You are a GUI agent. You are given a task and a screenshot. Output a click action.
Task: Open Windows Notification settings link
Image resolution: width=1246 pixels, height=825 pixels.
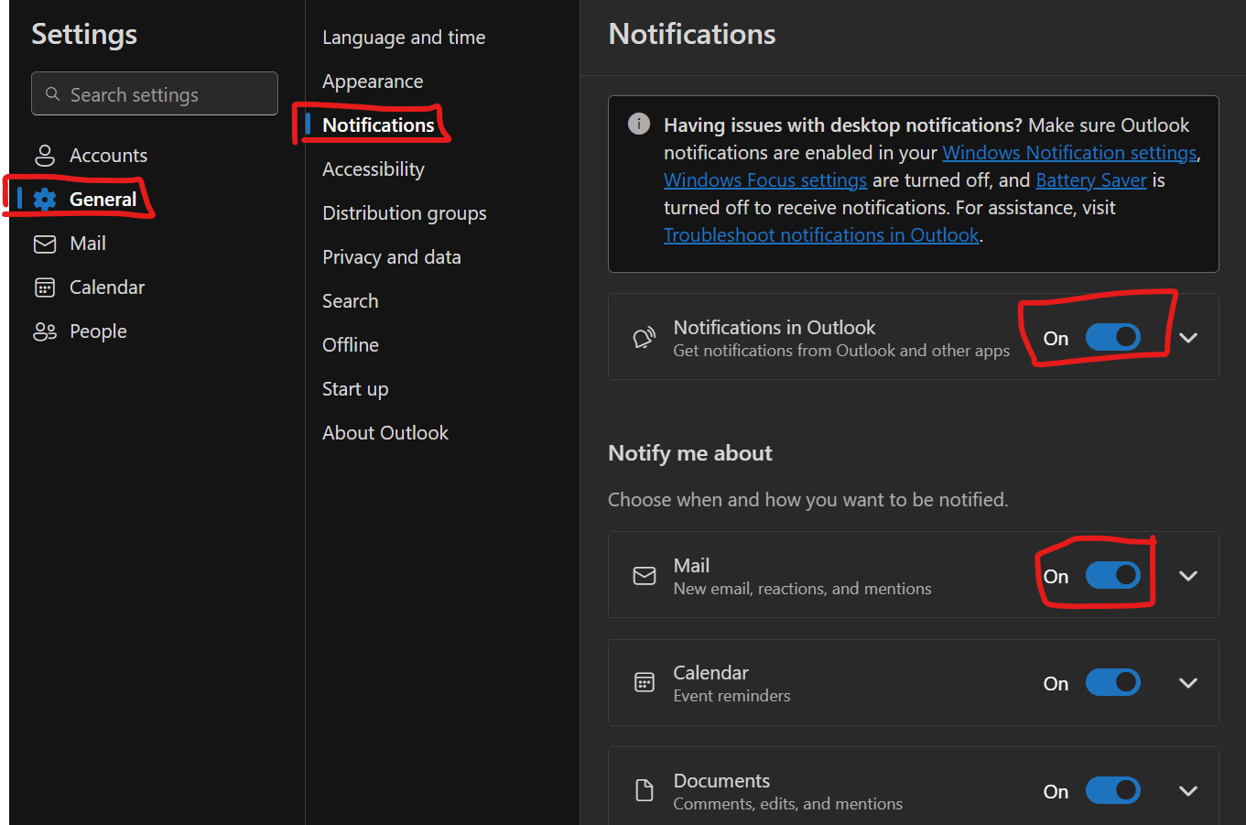coord(1069,153)
